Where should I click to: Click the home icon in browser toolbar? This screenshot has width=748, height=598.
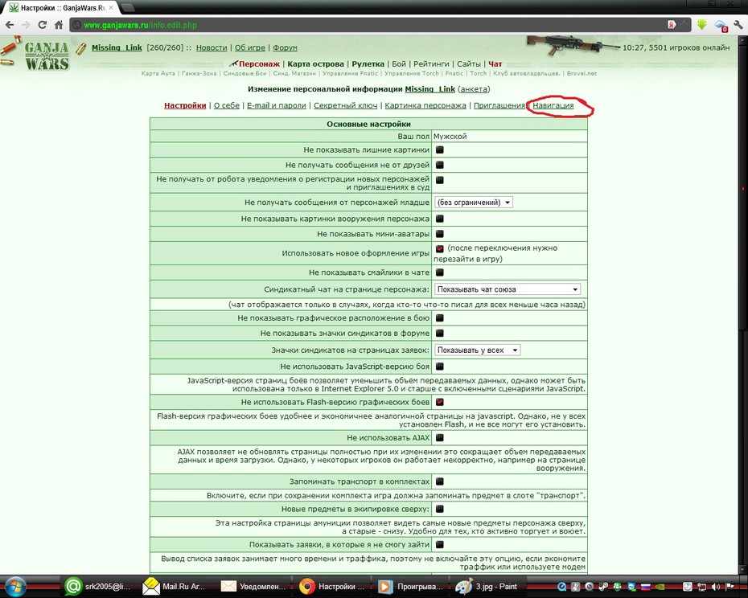point(59,25)
